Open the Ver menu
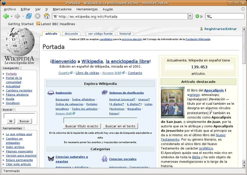This screenshot has height=175, width=247. pos(38,9)
